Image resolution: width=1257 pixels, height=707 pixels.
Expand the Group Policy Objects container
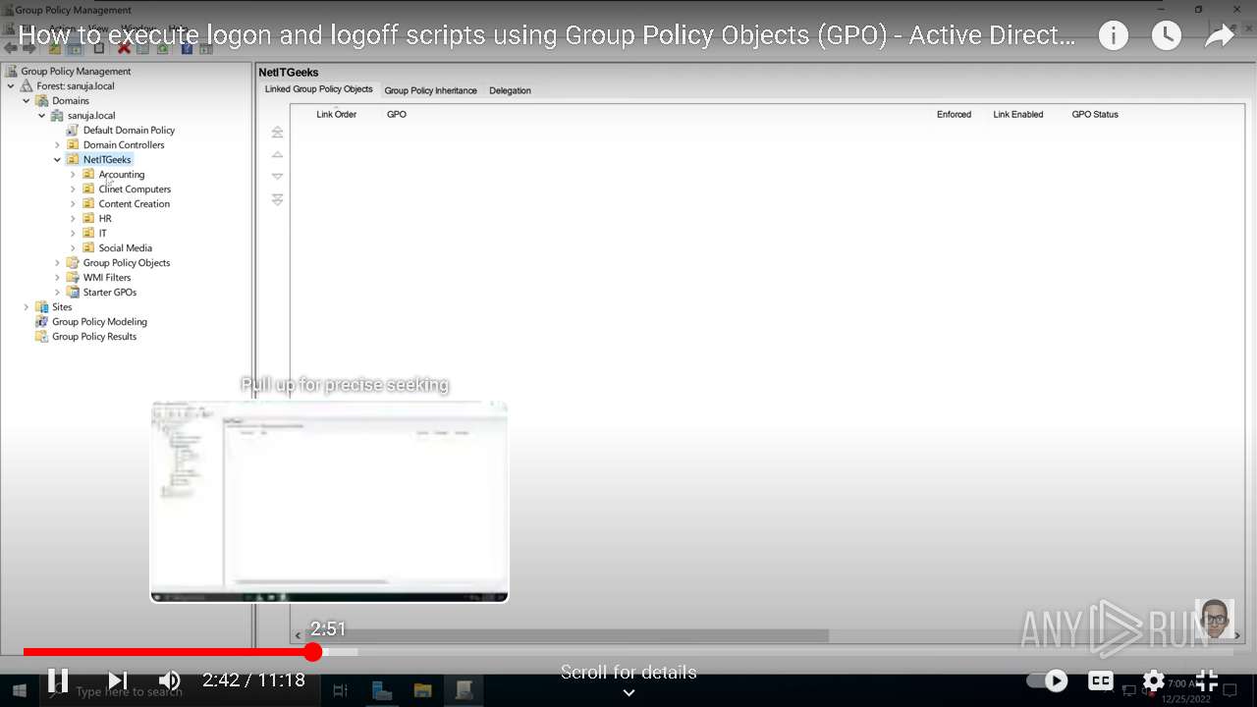click(x=58, y=263)
